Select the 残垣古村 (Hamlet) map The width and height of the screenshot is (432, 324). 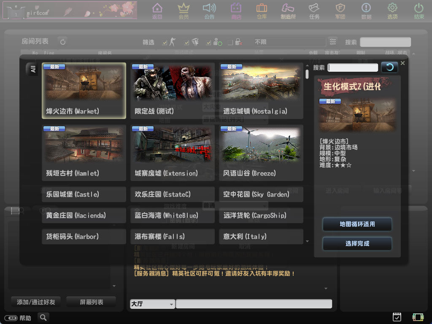84,153
